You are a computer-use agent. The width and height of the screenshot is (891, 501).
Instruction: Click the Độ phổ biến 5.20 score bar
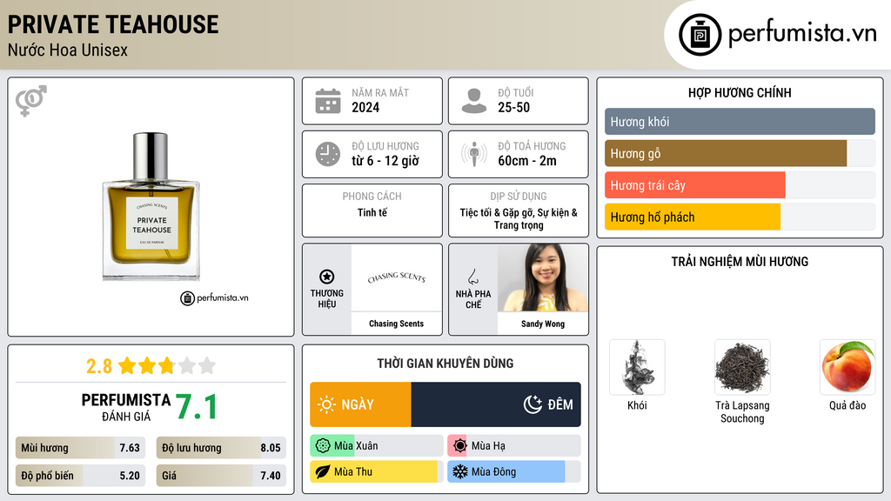(x=80, y=476)
